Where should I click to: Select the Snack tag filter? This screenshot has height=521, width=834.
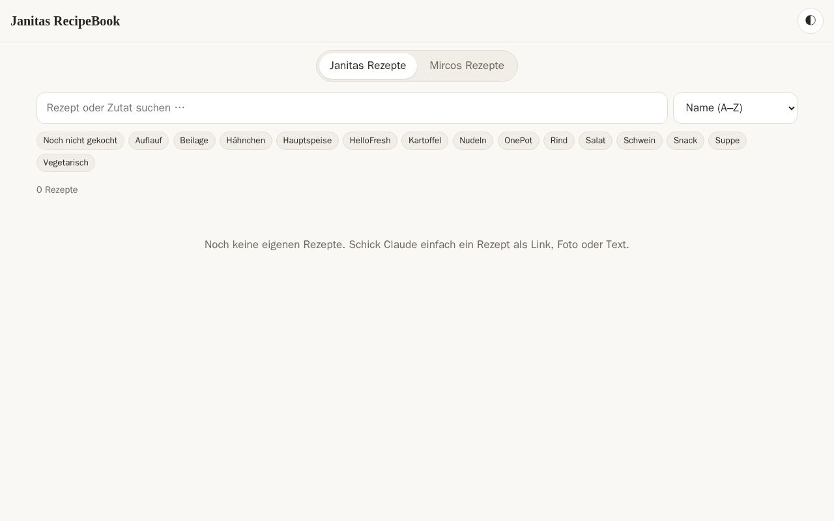[685, 141]
